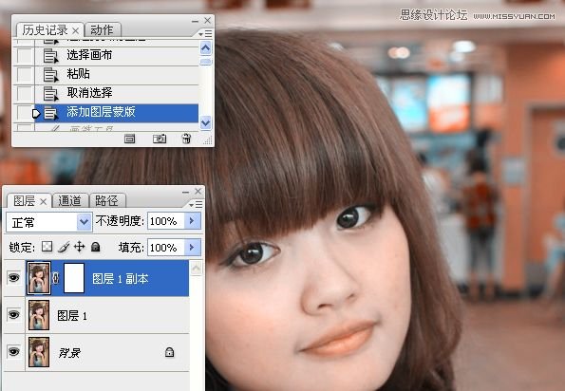The image size is (565, 391).
Task: Select the 添加图层蒙版 history state
Action: (x=116, y=113)
